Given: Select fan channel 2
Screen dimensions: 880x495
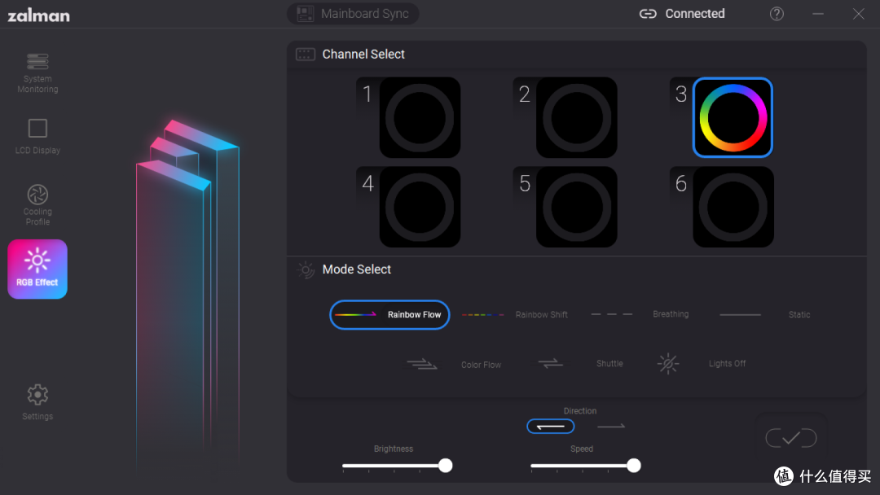Looking at the screenshot, I should coord(576,118).
